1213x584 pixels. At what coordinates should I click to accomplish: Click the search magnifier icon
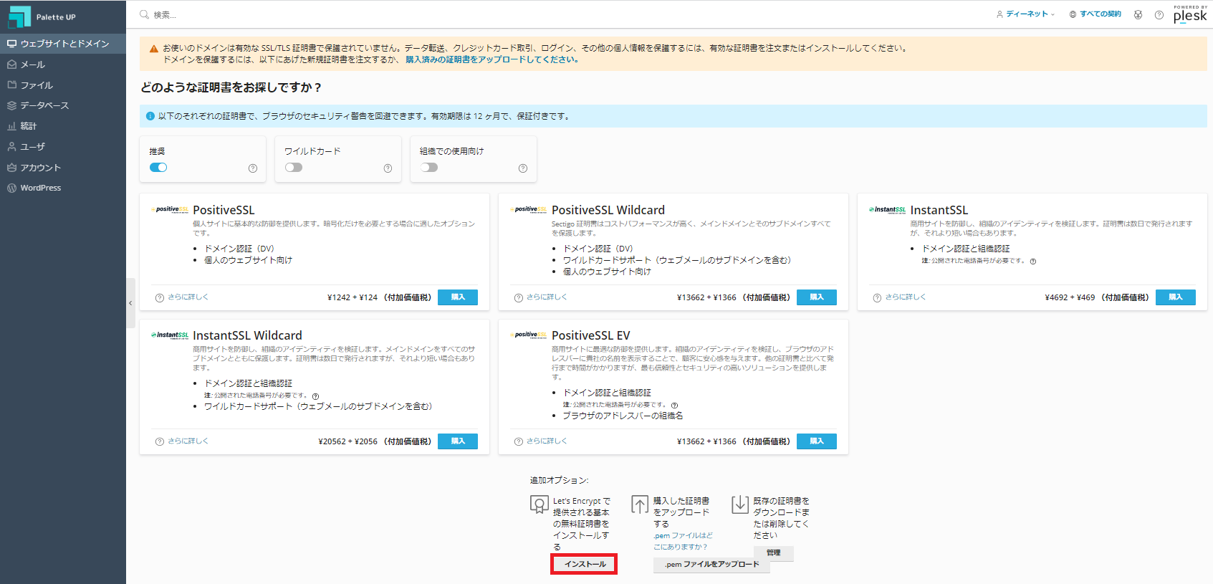click(145, 14)
